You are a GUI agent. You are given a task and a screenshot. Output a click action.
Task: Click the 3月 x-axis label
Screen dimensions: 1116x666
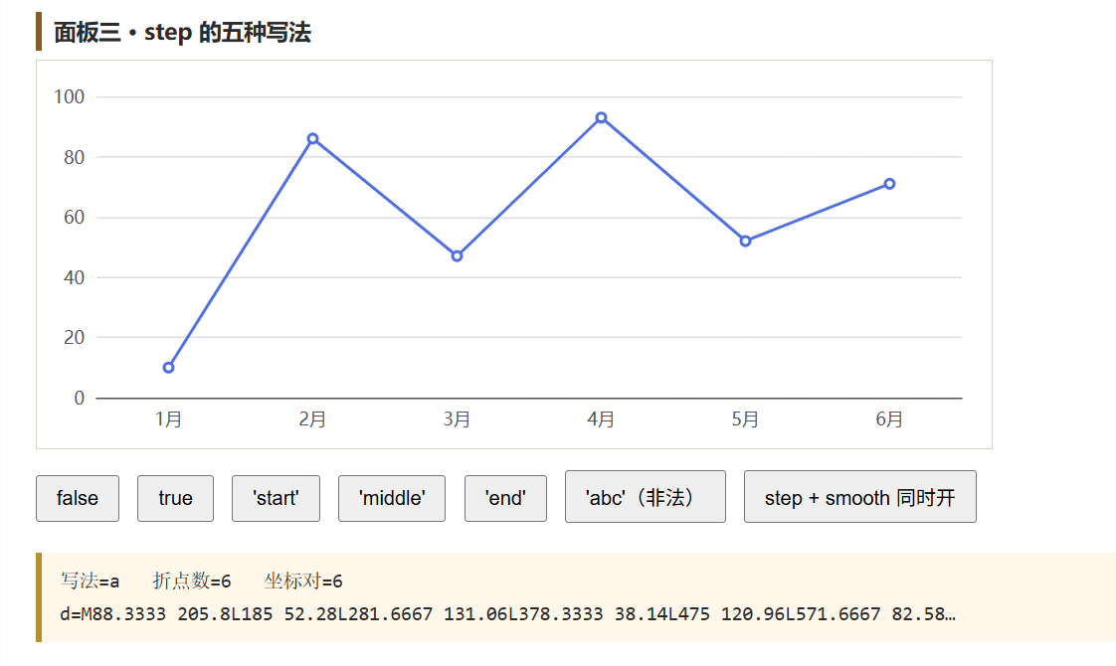pyautogui.click(x=457, y=419)
